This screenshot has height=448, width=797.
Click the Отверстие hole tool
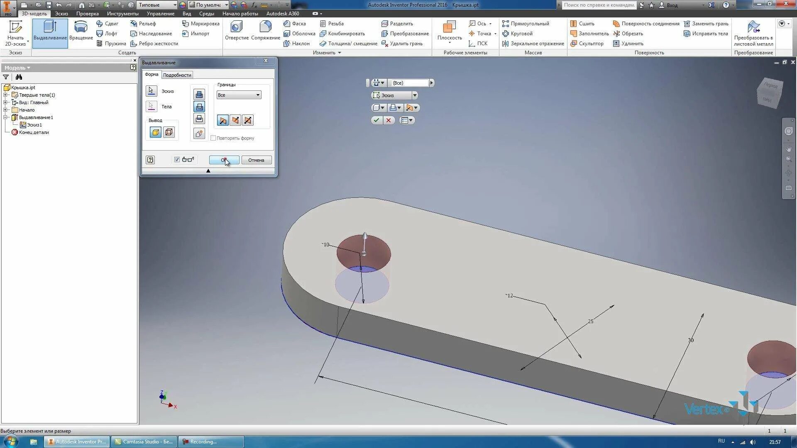pos(237,31)
